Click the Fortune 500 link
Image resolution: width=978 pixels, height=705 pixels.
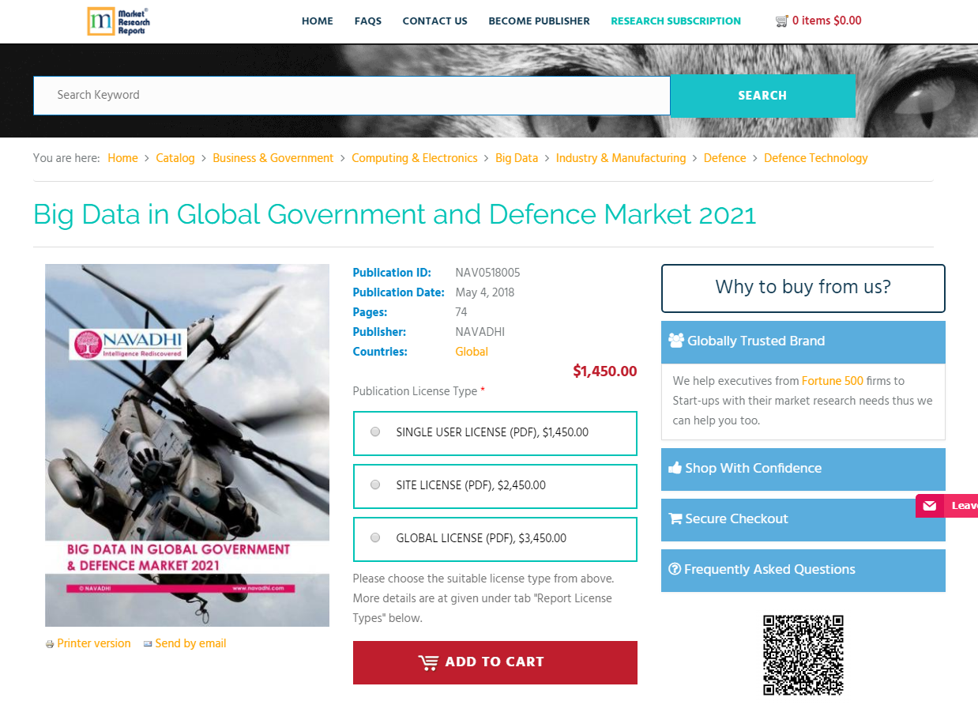click(x=832, y=381)
